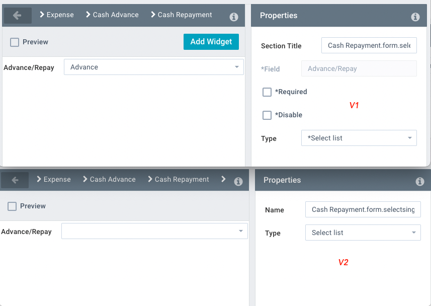Check the *Required checkbox

click(267, 92)
